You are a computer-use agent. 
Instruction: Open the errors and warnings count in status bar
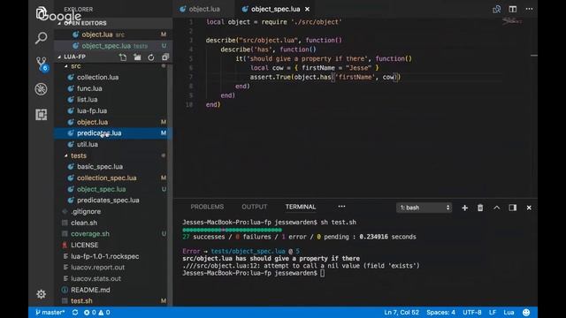96,312
